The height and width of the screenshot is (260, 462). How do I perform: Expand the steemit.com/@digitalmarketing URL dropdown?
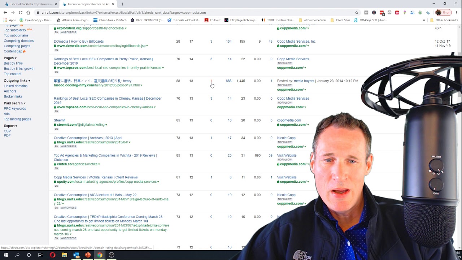click(x=106, y=125)
